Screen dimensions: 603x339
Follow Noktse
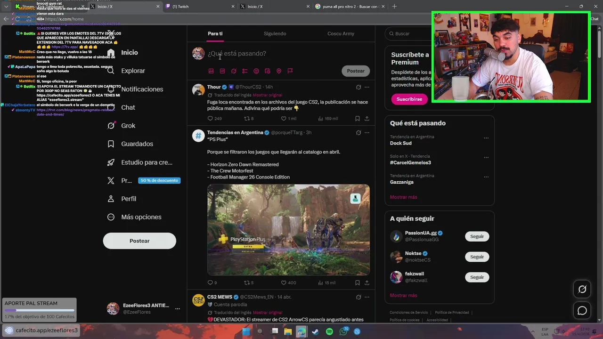[x=477, y=257]
